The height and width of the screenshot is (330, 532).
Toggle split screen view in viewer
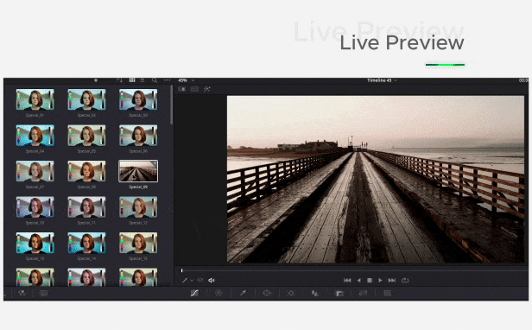pos(194,89)
